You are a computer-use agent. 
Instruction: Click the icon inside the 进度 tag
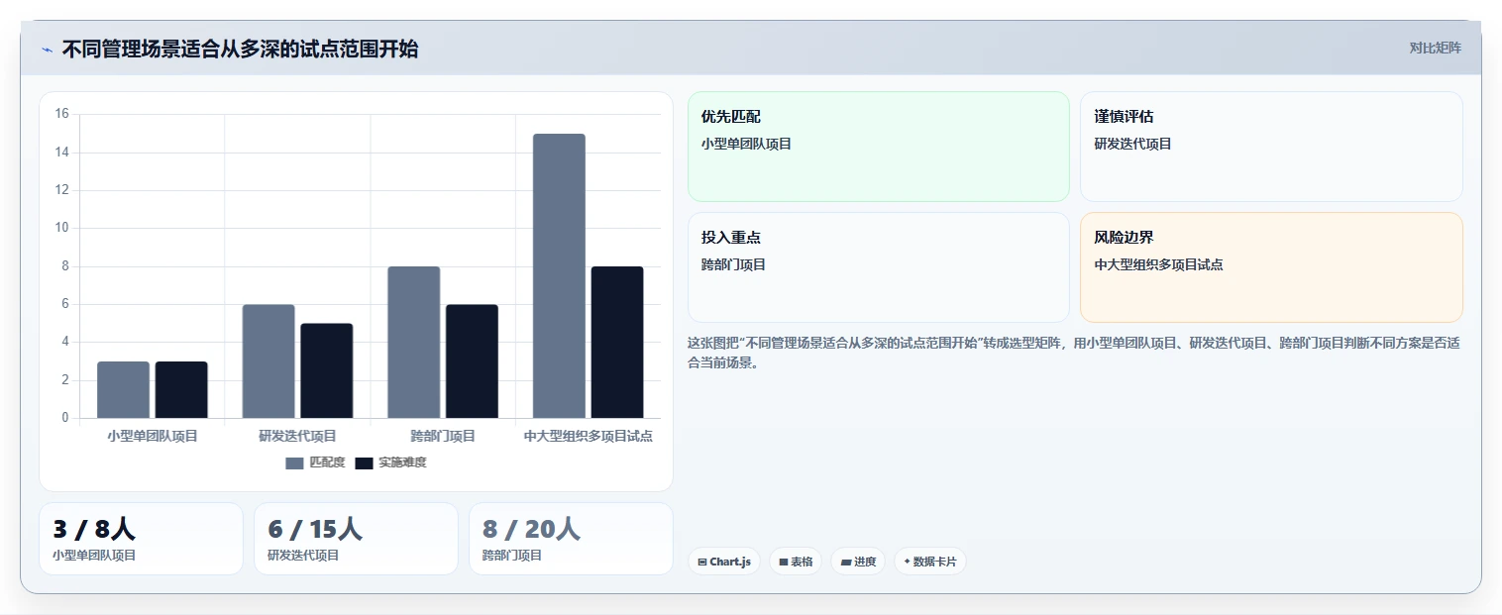(x=846, y=562)
